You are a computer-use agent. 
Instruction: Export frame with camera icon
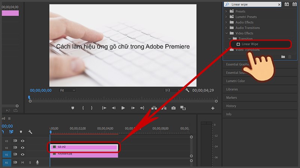click(173, 108)
